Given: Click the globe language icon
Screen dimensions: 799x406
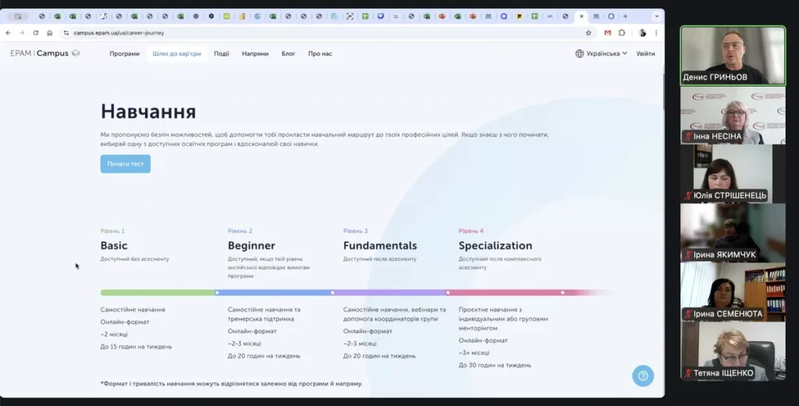Looking at the screenshot, I should (x=579, y=54).
